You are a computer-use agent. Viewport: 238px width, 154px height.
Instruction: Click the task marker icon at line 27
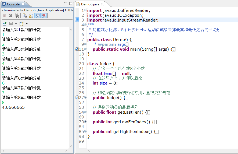click(77, 97)
